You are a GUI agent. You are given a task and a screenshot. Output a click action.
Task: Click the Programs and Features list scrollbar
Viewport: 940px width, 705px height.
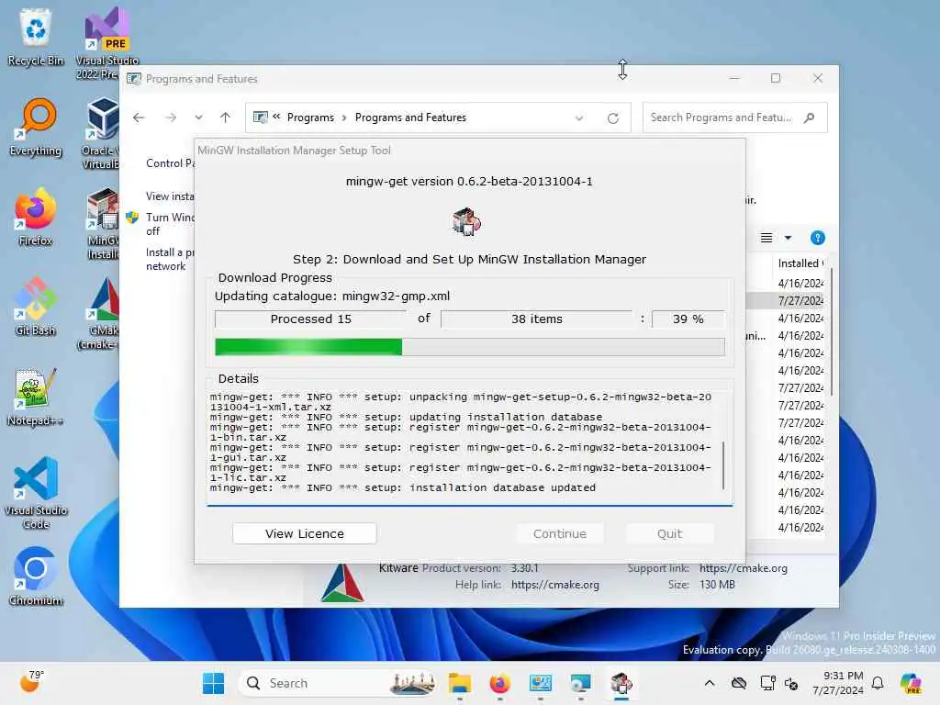(x=832, y=332)
